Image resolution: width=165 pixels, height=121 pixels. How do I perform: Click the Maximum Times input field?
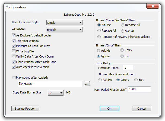click(x=128, y=68)
